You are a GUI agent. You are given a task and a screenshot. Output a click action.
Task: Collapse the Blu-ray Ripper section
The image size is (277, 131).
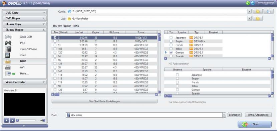pyautogui.click(x=25, y=30)
